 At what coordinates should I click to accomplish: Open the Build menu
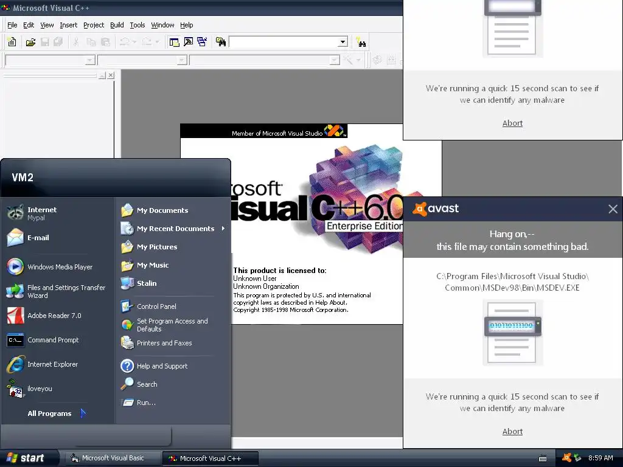point(117,25)
